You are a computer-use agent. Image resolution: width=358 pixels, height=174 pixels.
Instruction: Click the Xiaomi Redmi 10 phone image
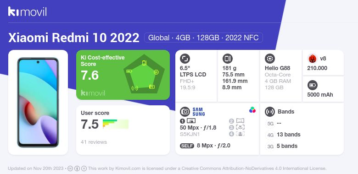point(38,103)
